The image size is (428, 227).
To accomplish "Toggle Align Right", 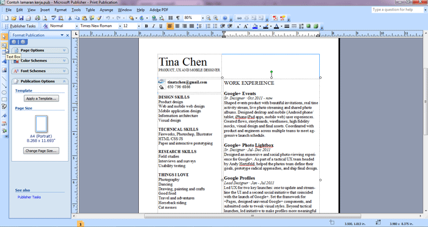I will [x=185, y=26].
